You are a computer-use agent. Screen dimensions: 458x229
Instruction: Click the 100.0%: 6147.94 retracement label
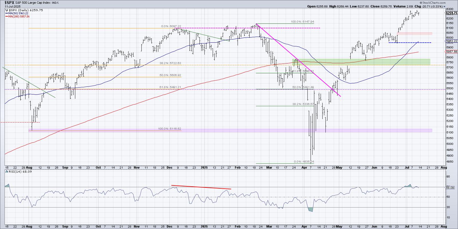click(x=302, y=21)
